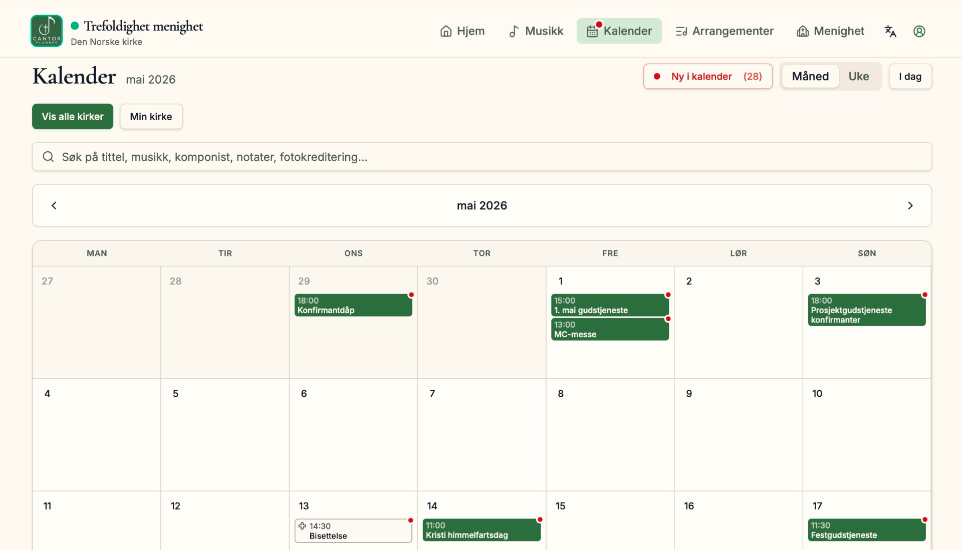
Task: Go to previous month with left chevron
Action: [54, 205]
